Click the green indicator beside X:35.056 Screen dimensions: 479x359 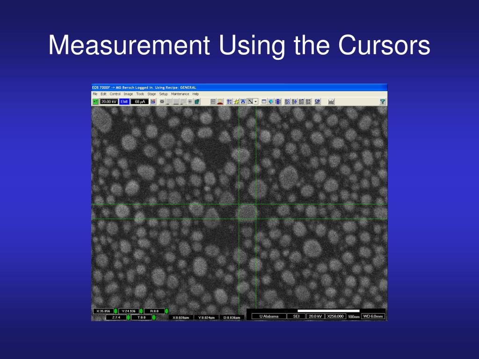[x=116, y=311]
